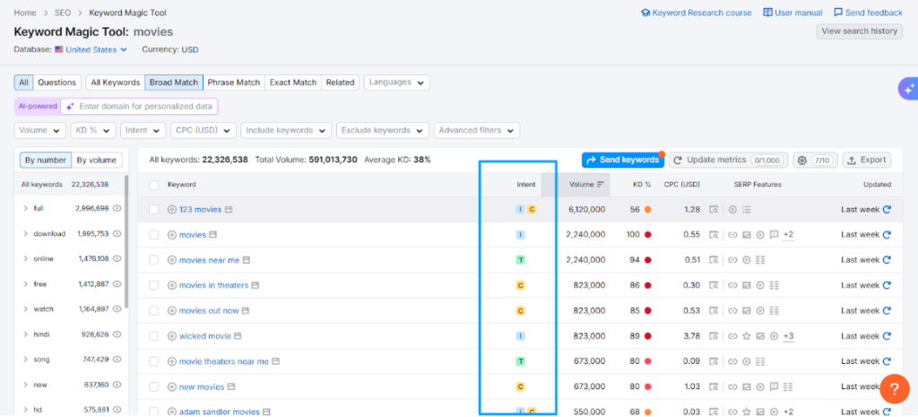The height and width of the screenshot is (417, 918).
Task: Click the Send keywords button
Action: pyautogui.click(x=623, y=160)
